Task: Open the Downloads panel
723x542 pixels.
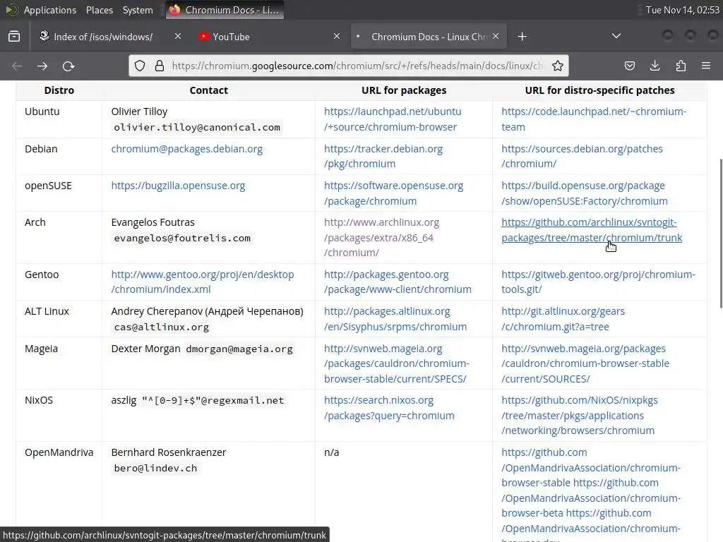Action: coord(655,66)
